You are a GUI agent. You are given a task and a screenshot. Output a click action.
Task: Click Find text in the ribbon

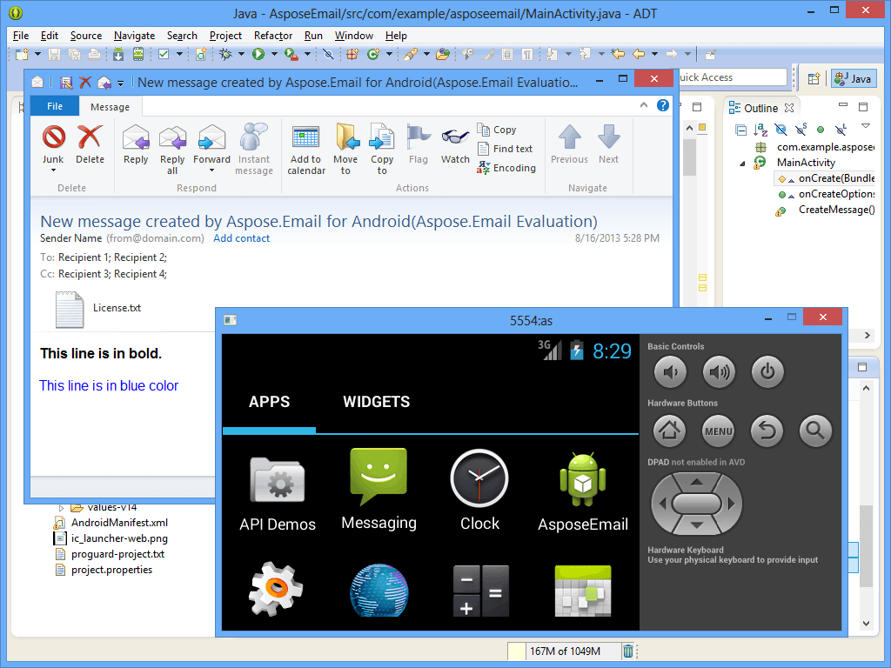coord(505,149)
